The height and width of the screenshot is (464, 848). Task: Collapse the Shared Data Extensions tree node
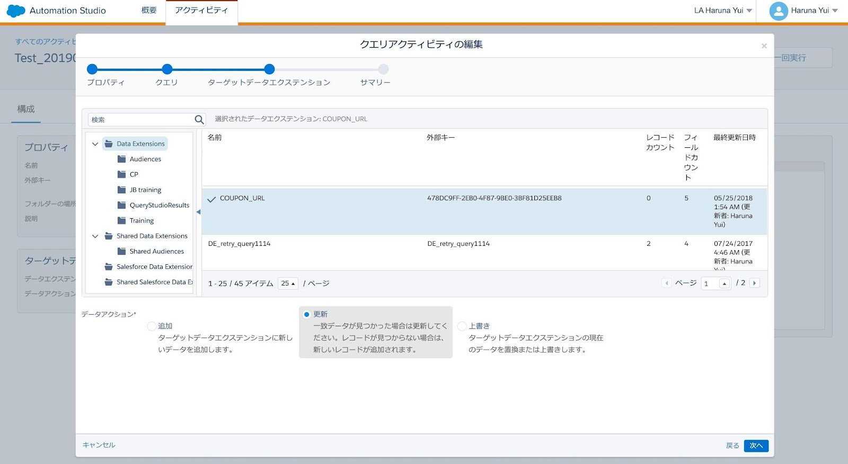tap(95, 236)
